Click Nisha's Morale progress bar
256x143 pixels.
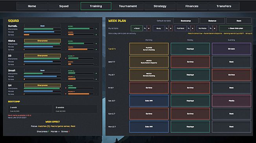pos(42,47)
